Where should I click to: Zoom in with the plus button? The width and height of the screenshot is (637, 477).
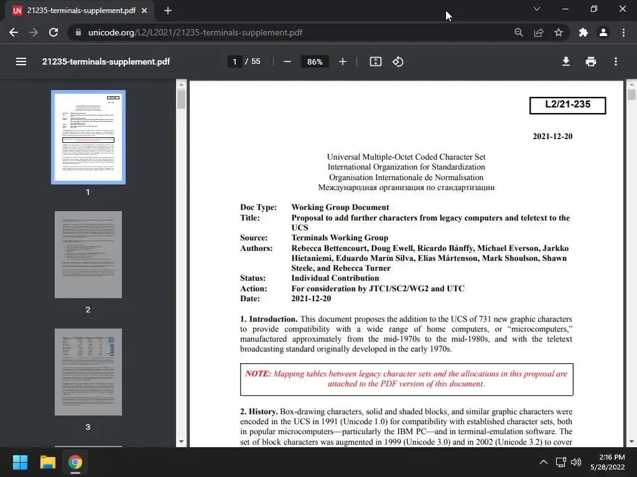343,61
